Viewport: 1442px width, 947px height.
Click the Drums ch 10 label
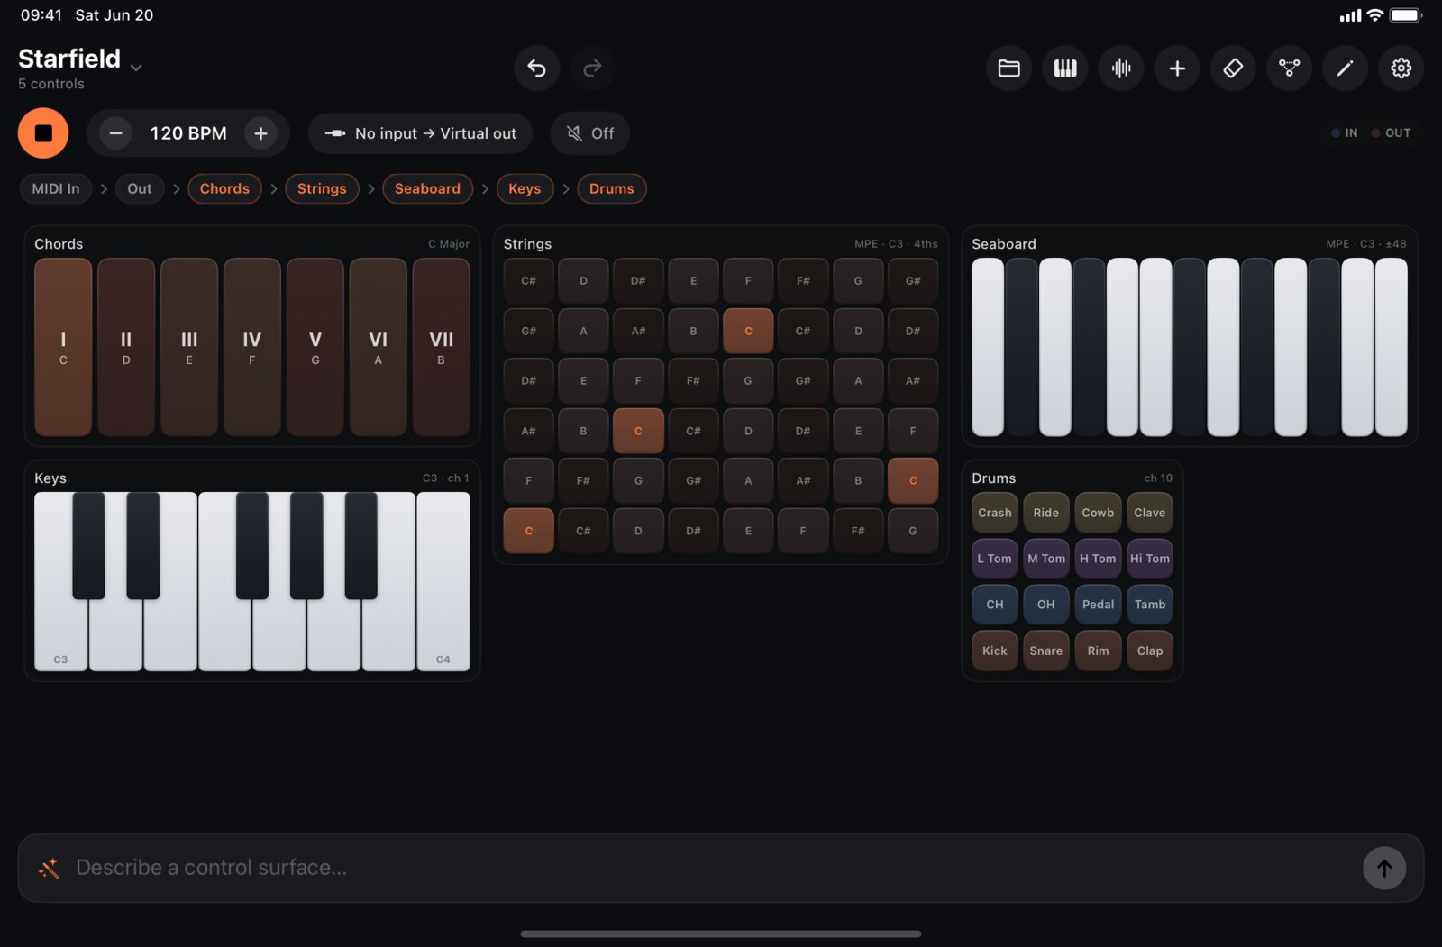[1158, 478]
